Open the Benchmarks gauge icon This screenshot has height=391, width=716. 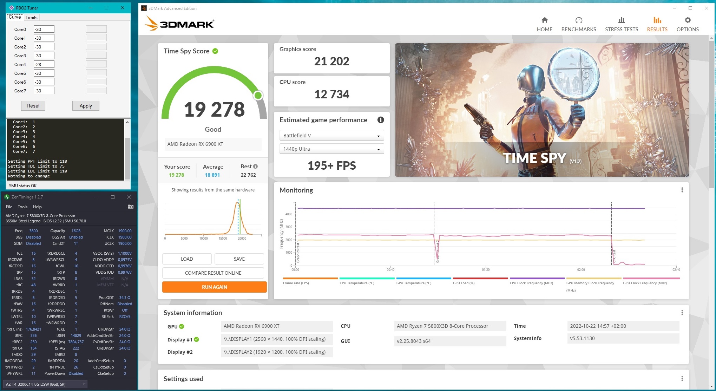coord(578,20)
